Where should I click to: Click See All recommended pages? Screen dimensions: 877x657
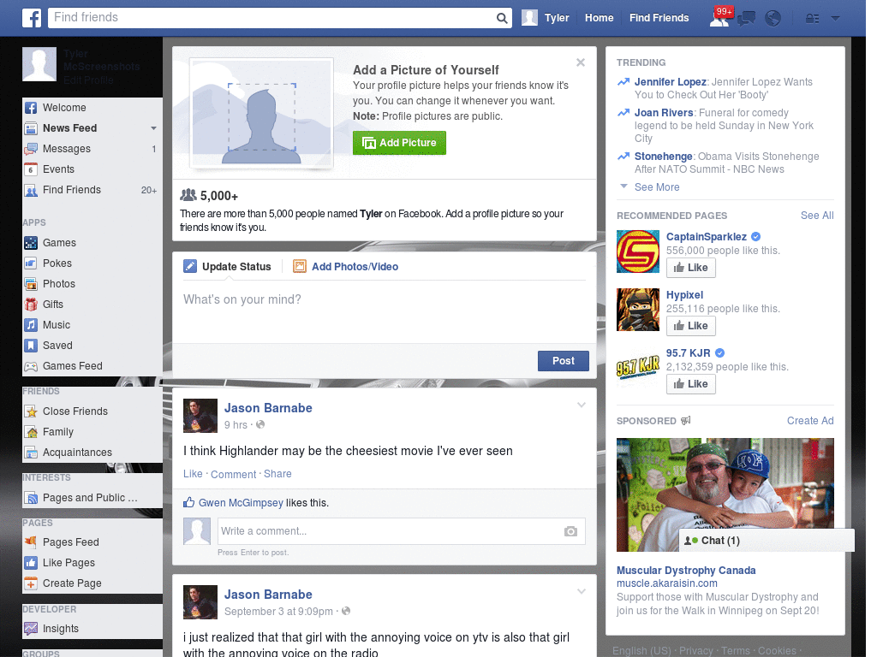pos(816,216)
